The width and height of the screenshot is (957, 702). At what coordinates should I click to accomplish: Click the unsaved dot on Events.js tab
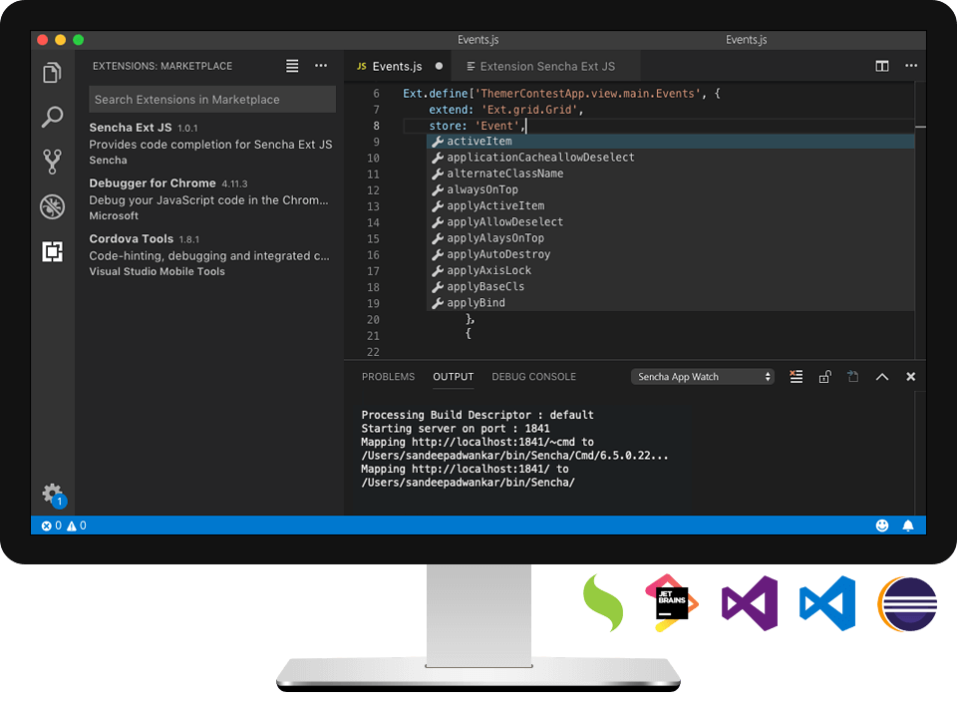(439, 66)
